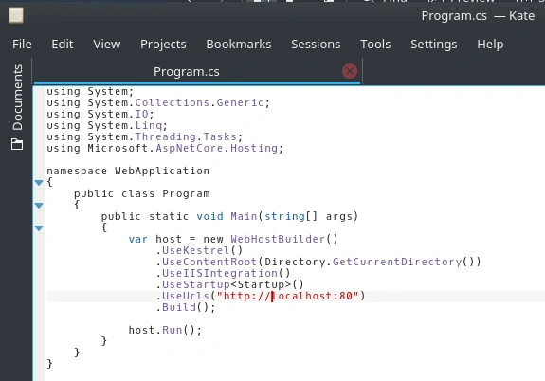545x381 pixels.
Task: Open the Help menu
Action: click(490, 45)
